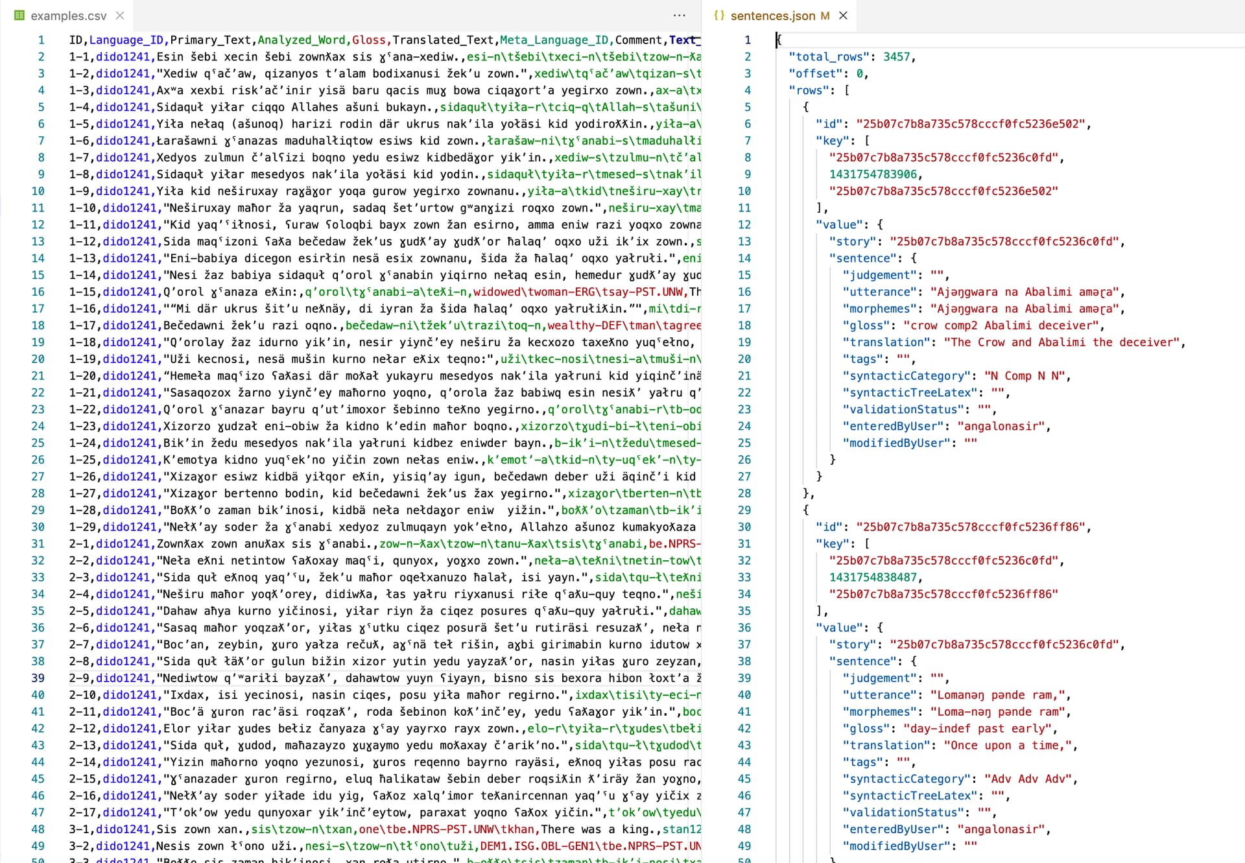Click the "story" key on line 37

point(853,644)
